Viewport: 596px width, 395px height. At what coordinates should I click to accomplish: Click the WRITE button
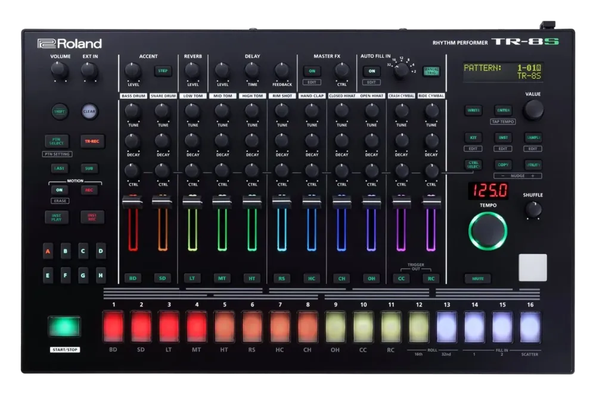click(x=473, y=111)
